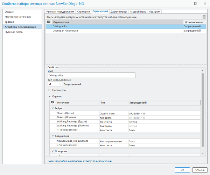The width and height of the screenshot is (210, 175).
Task: Switch to the Стоимости tab
Action: point(83,12)
